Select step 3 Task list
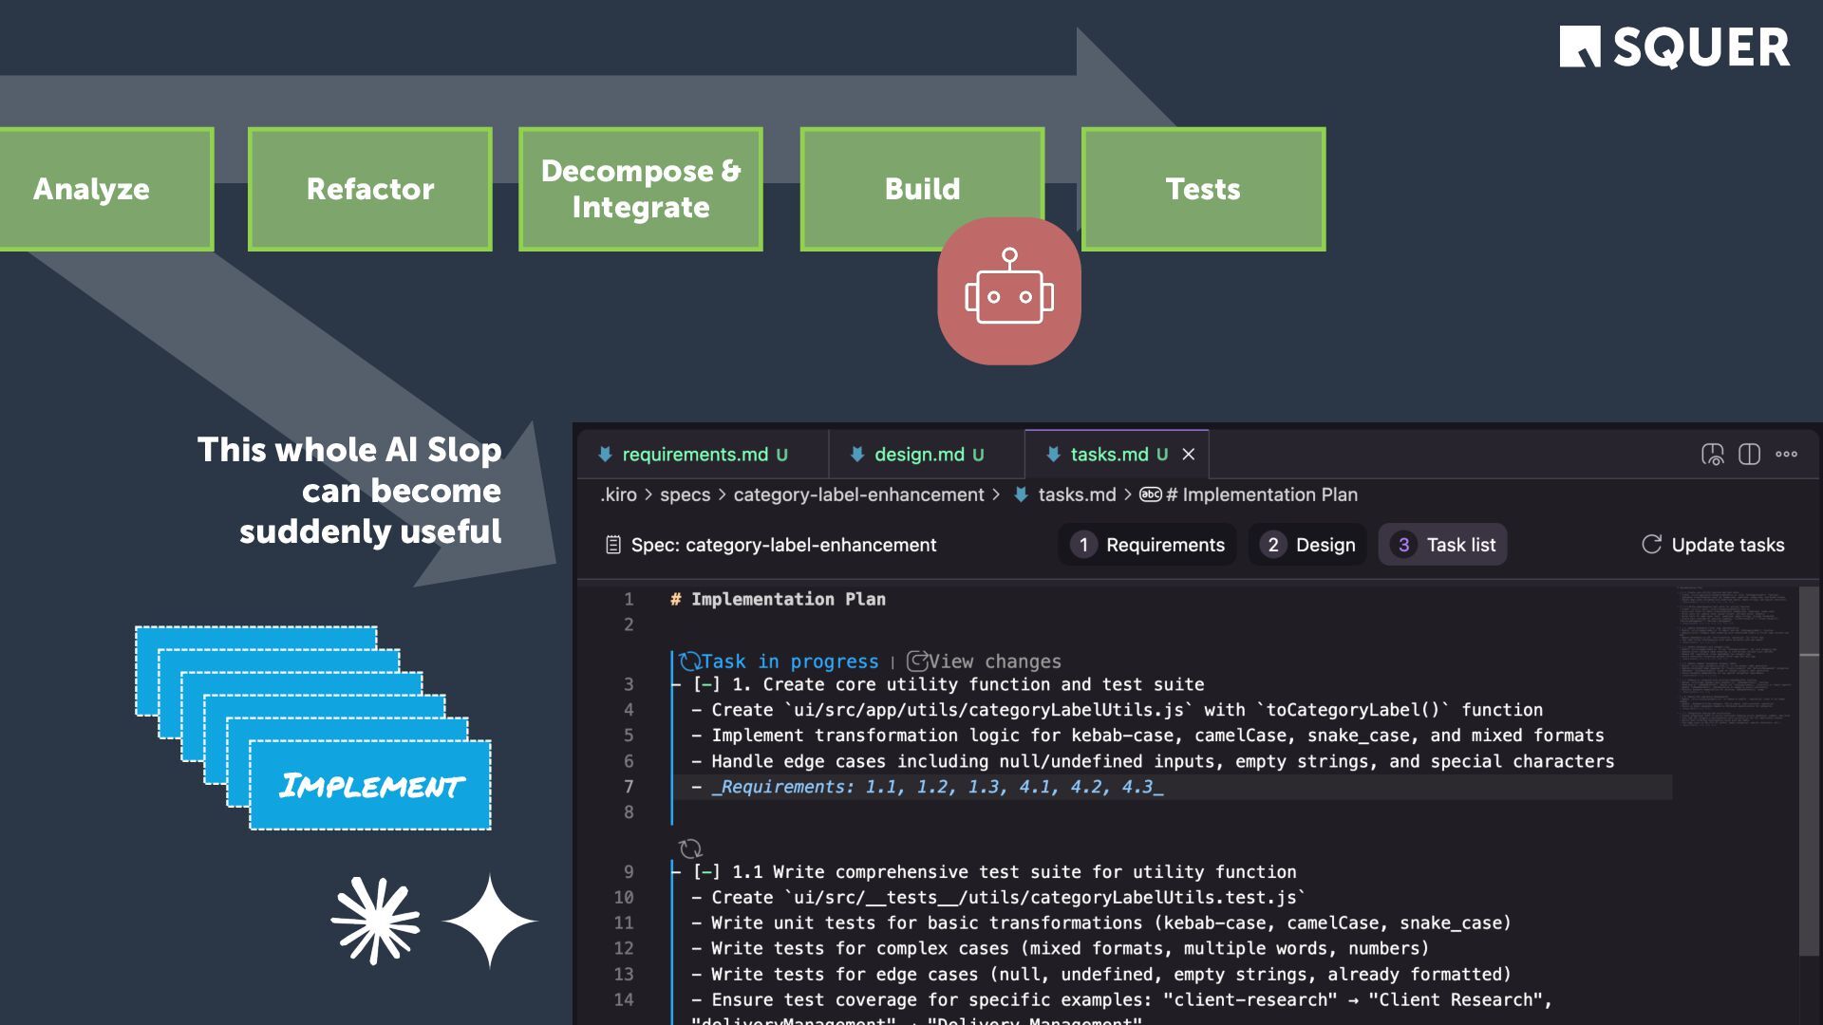 1442,545
